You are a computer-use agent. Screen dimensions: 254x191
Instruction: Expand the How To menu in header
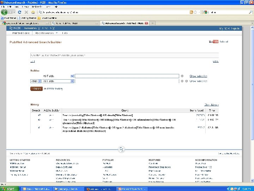[x=49, y=28]
